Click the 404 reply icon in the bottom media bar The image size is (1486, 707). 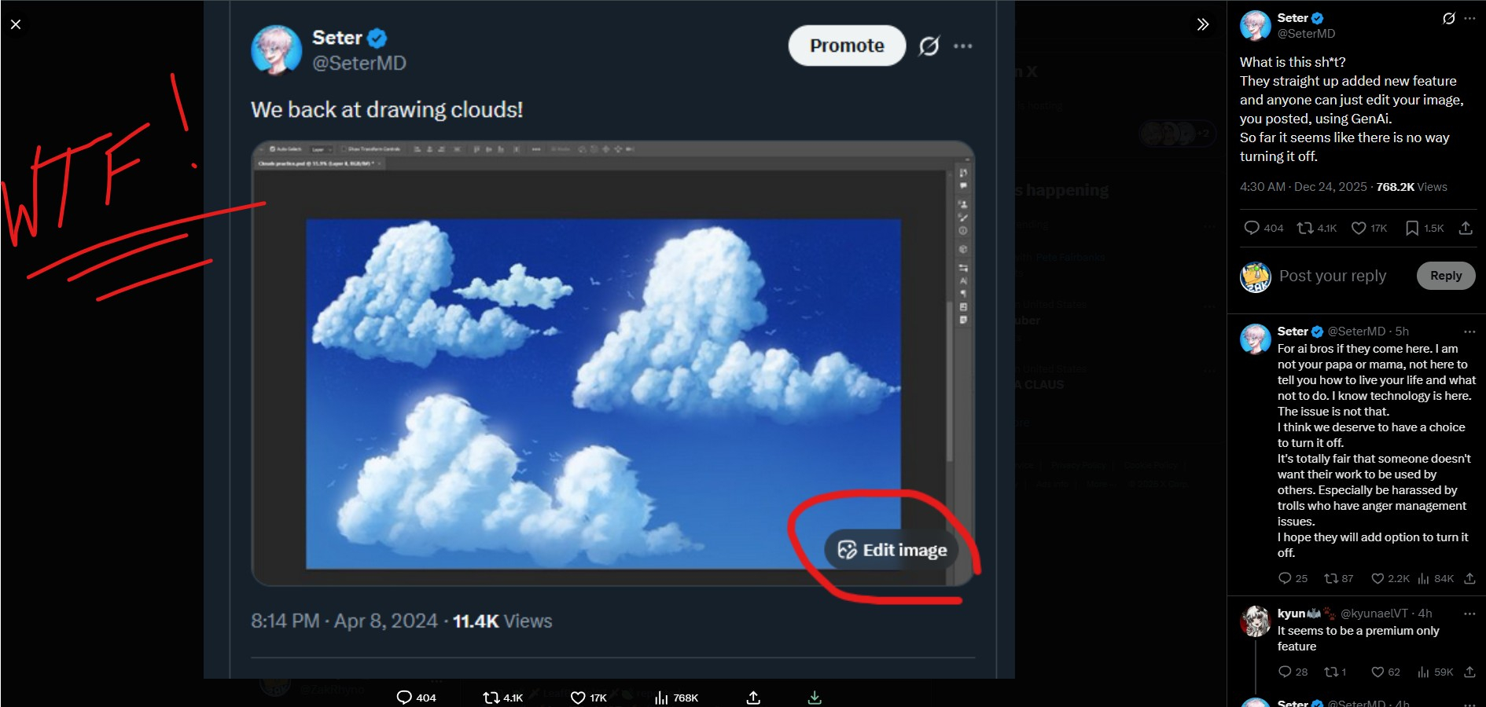[x=404, y=698]
